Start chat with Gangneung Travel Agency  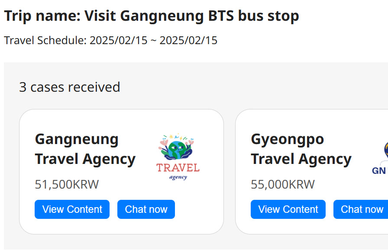pos(146,209)
